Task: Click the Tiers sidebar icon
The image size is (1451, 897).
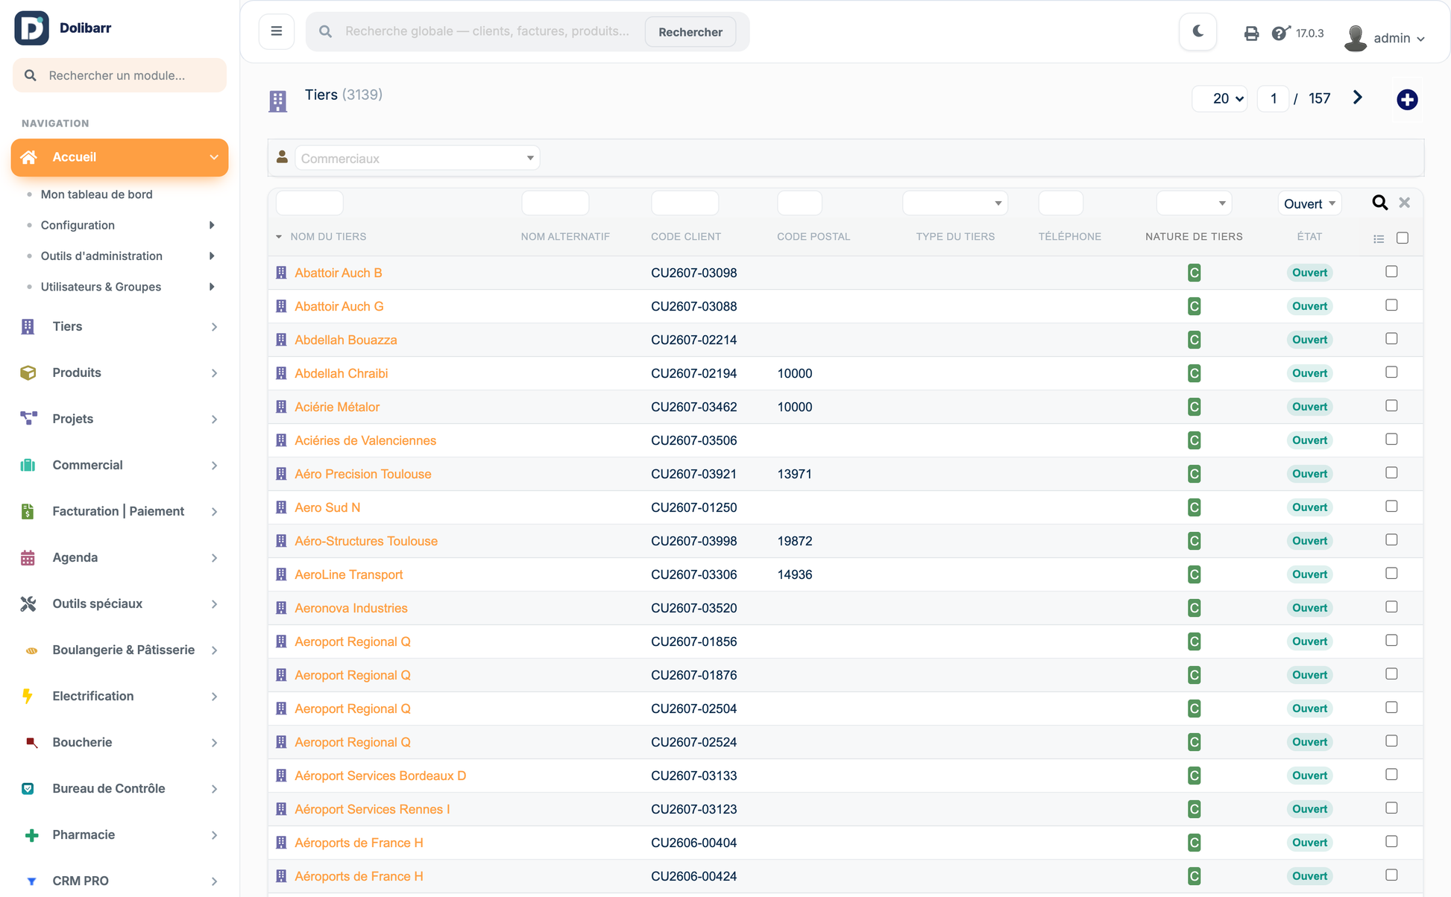Action: (28, 326)
